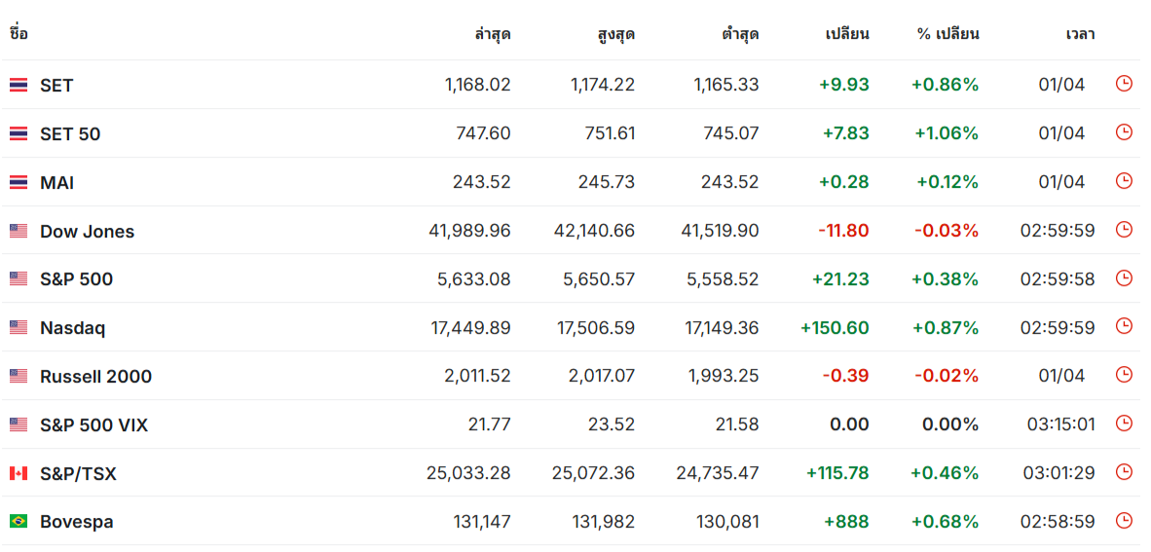Image resolution: width=1151 pixels, height=552 pixels.
Task: Click the clock icon in SET row
Action: click(1124, 84)
